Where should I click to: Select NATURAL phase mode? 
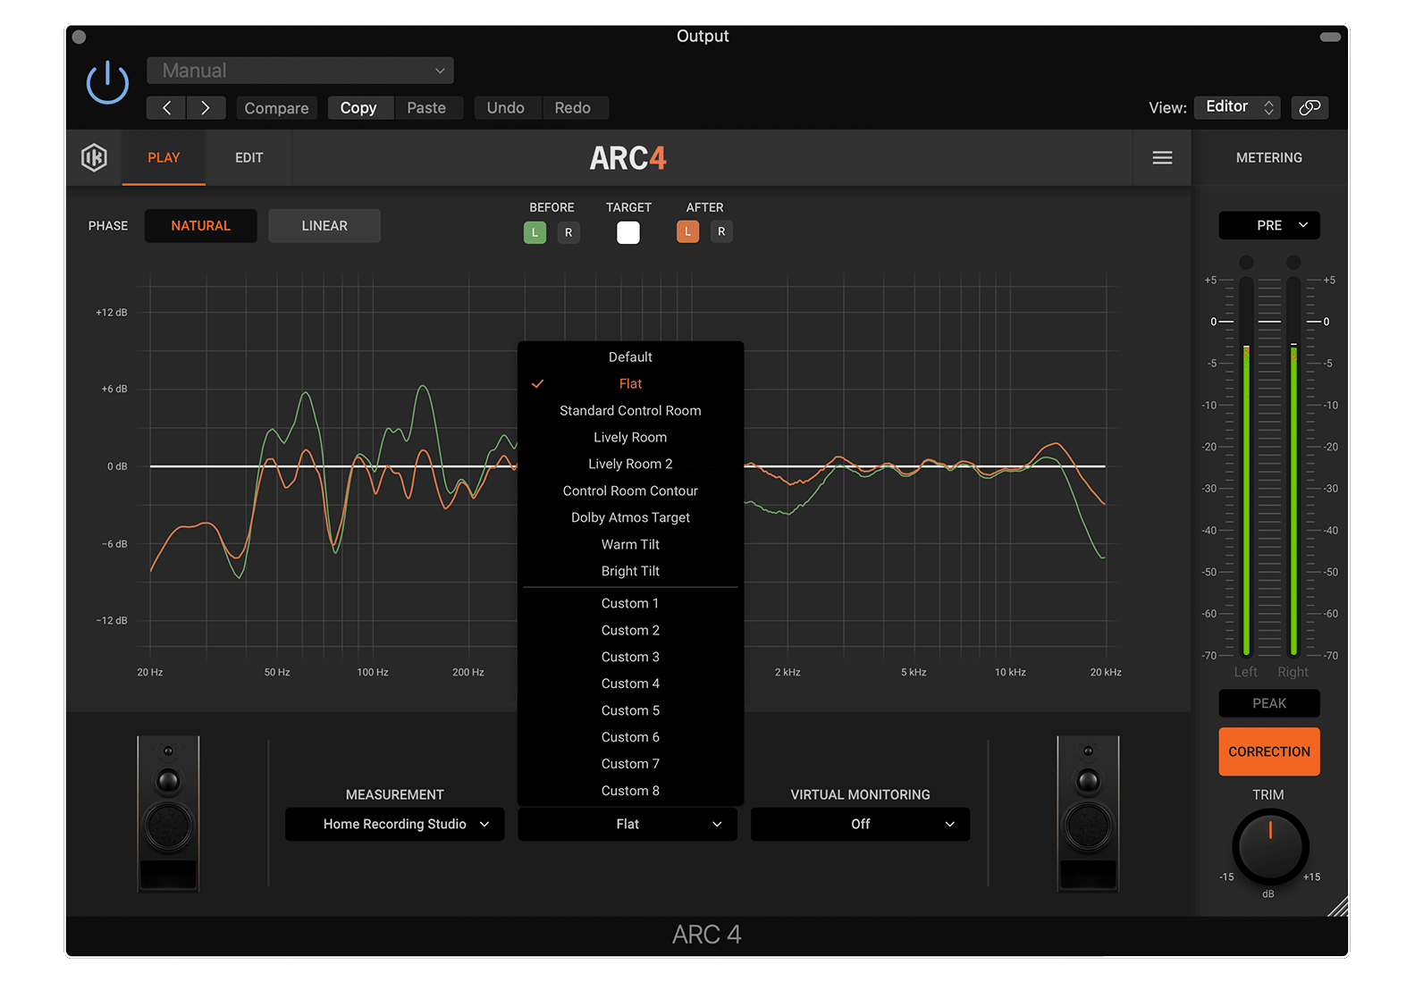pos(200,226)
